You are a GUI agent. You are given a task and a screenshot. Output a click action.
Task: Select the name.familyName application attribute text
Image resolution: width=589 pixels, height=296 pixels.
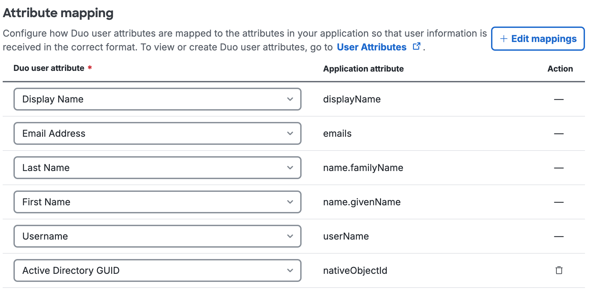coord(363,168)
